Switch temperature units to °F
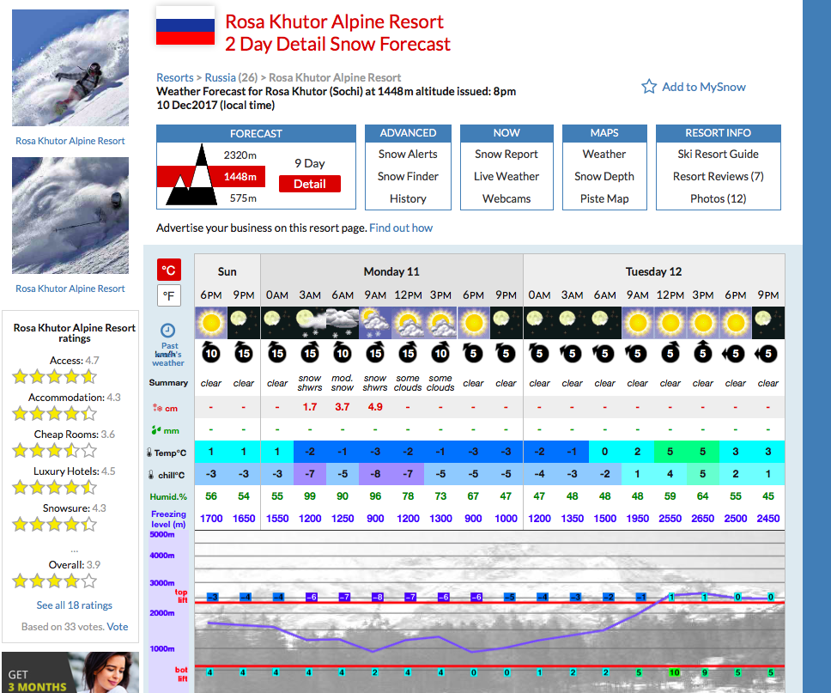The image size is (831, 693). 169,296
